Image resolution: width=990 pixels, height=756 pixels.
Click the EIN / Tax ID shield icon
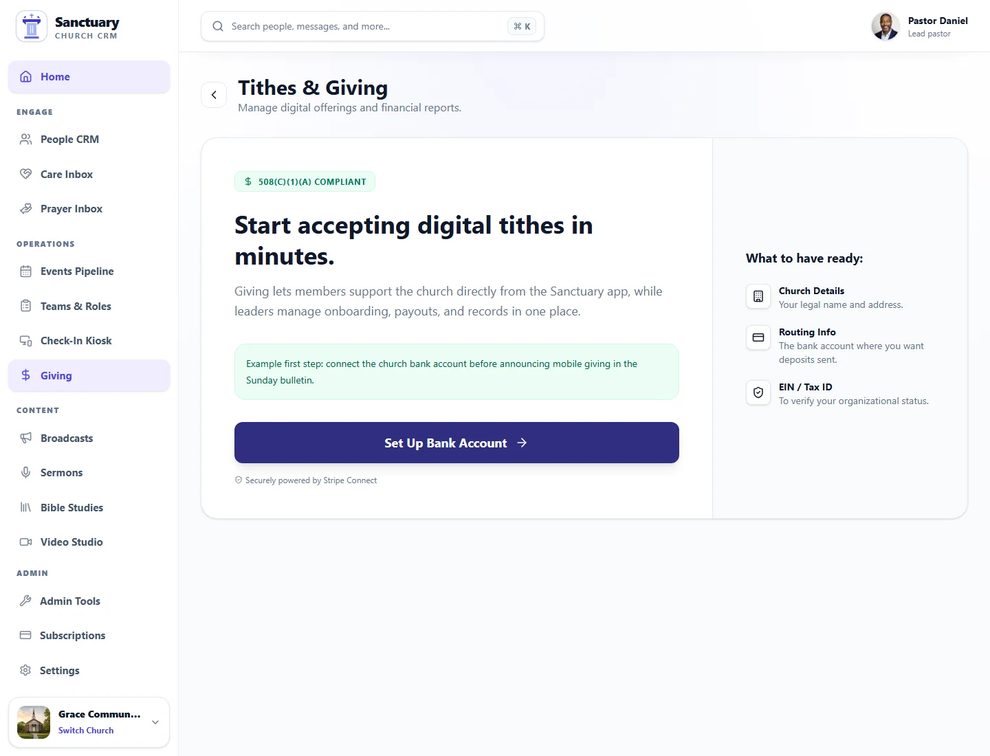(x=758, y=392)
